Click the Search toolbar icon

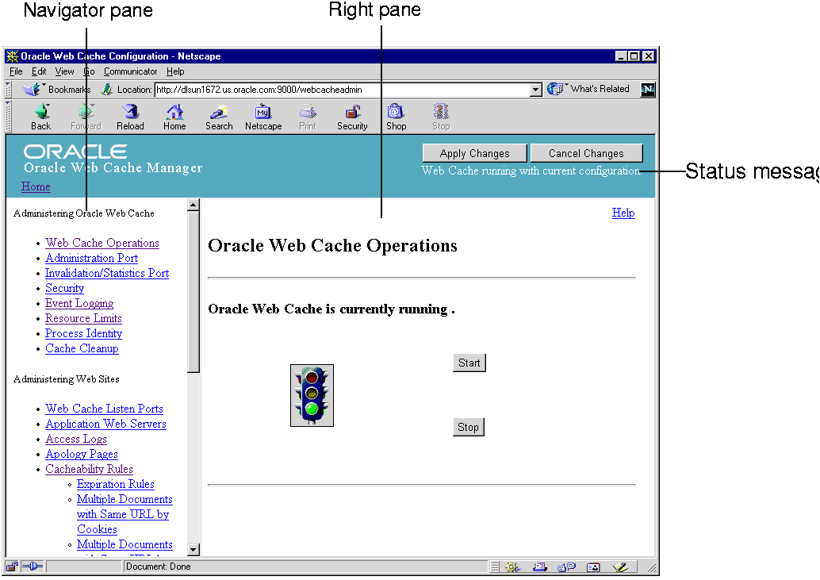tap(219, 111)
